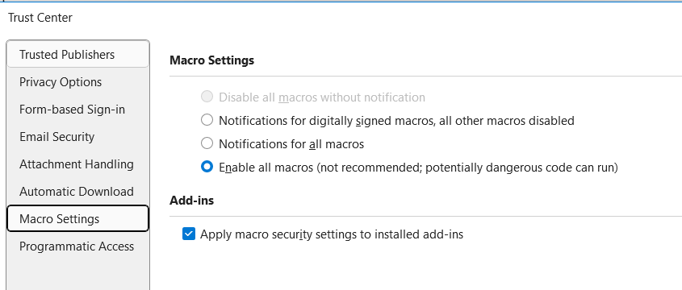Select Disable all macros without notification radio

click(x=207, y=97)
